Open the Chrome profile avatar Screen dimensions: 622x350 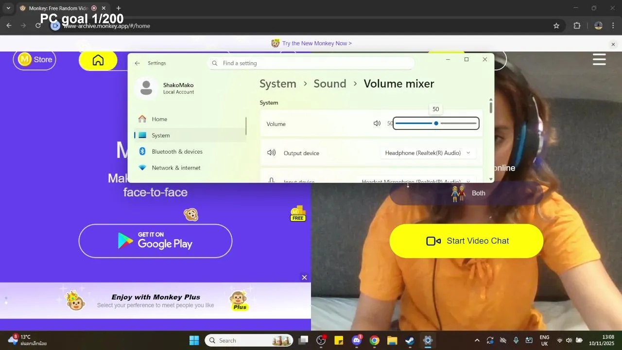(x=599, y=26)
